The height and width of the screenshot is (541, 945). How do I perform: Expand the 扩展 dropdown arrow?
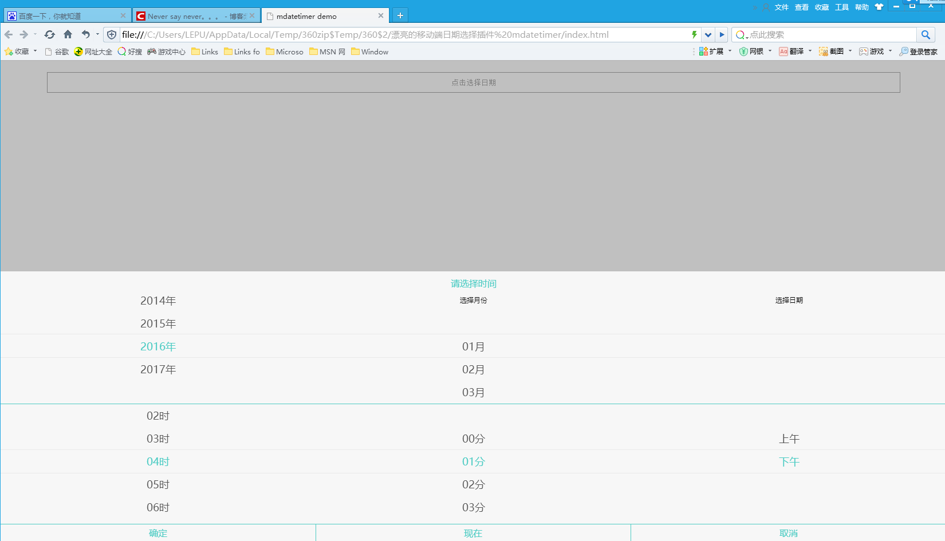pos(730,51)
